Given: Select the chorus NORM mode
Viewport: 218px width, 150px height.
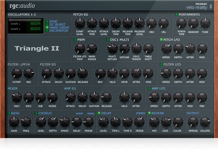Looking at the screenshot, I should click(79, 114).
